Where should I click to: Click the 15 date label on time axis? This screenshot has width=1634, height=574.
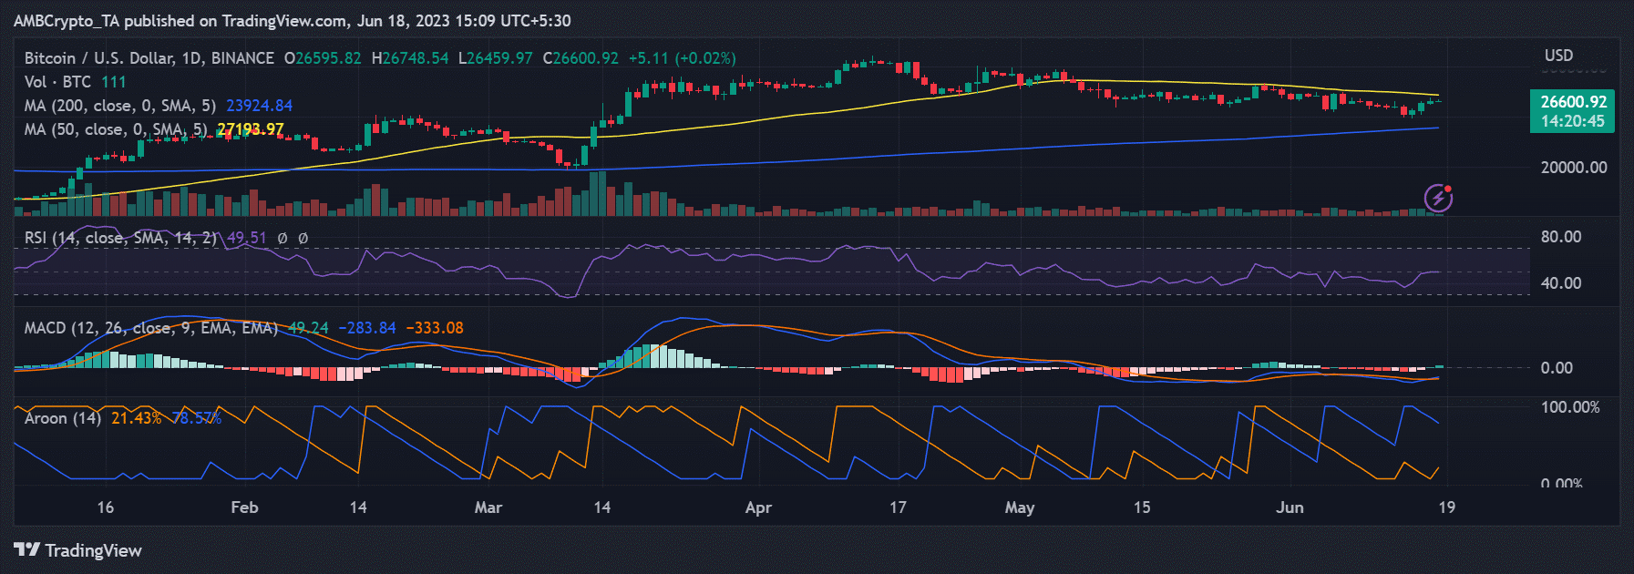coord(1142,507)
